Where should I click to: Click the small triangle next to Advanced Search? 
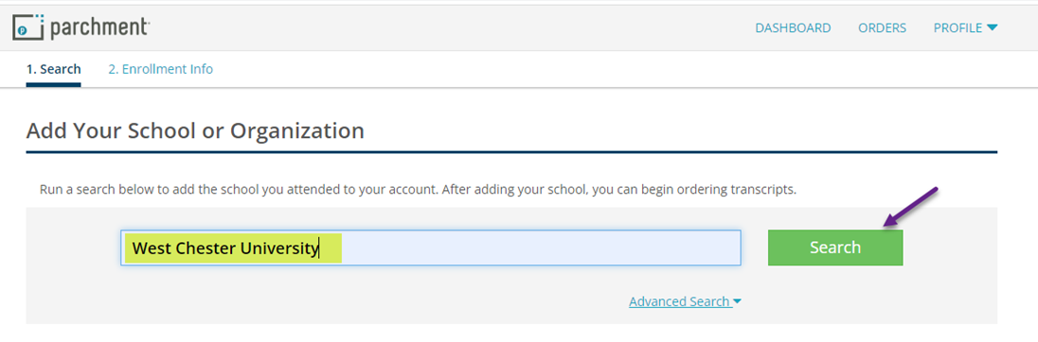(738, 301)
